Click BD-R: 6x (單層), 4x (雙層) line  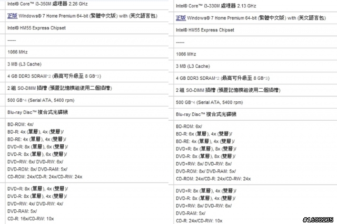pyautogui.click(x=204, y=134)
